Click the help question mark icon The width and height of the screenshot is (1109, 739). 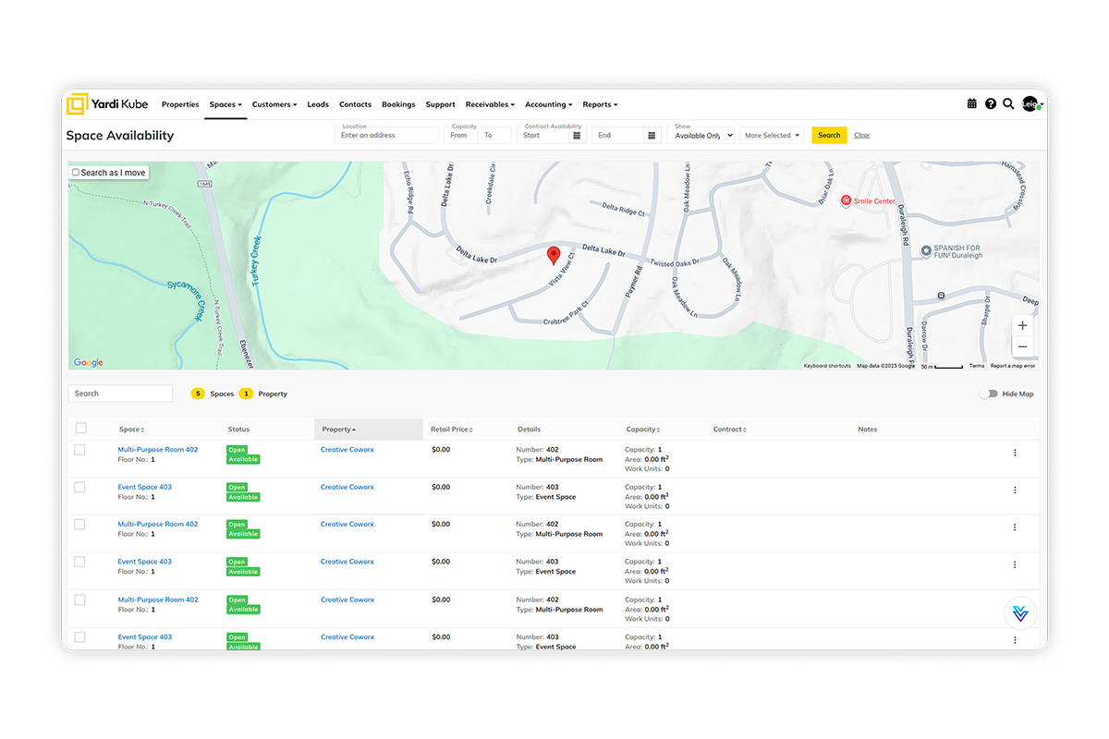tap(991, 104)
